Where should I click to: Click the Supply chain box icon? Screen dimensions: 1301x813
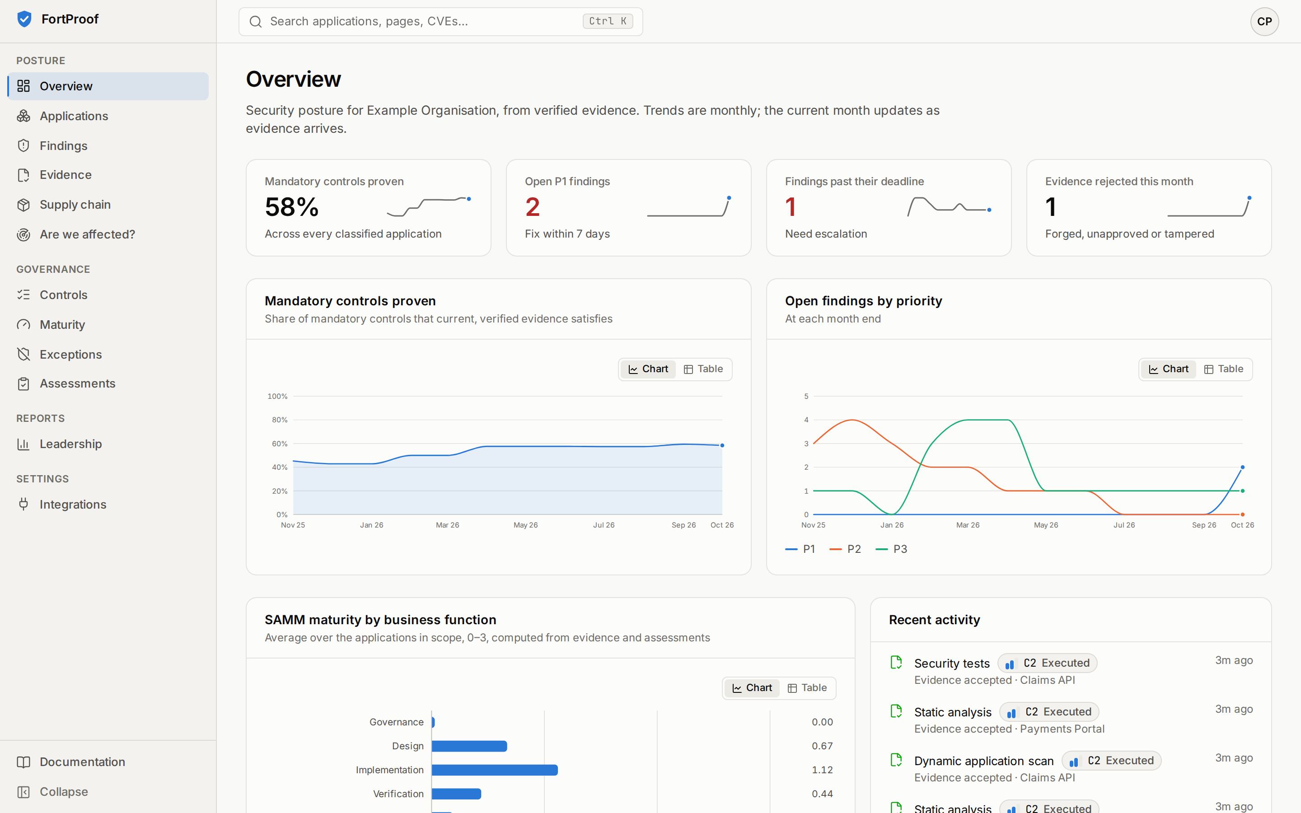(x=23, y=205)
